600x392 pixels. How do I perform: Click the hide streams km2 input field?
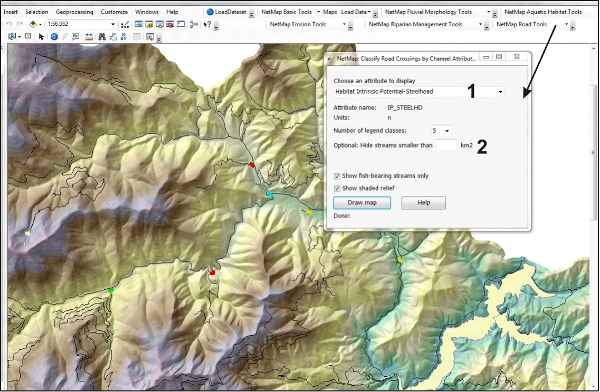[x=446, y=145]
